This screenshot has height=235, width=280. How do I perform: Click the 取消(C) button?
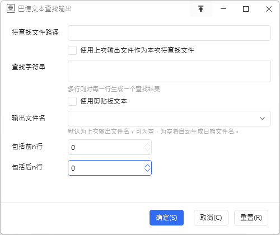pos(211,218)
